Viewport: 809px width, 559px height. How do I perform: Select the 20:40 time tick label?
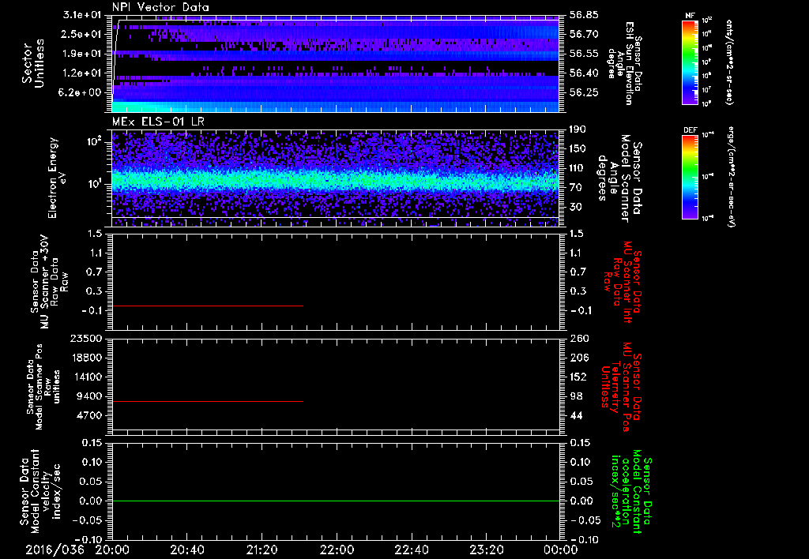187,549
